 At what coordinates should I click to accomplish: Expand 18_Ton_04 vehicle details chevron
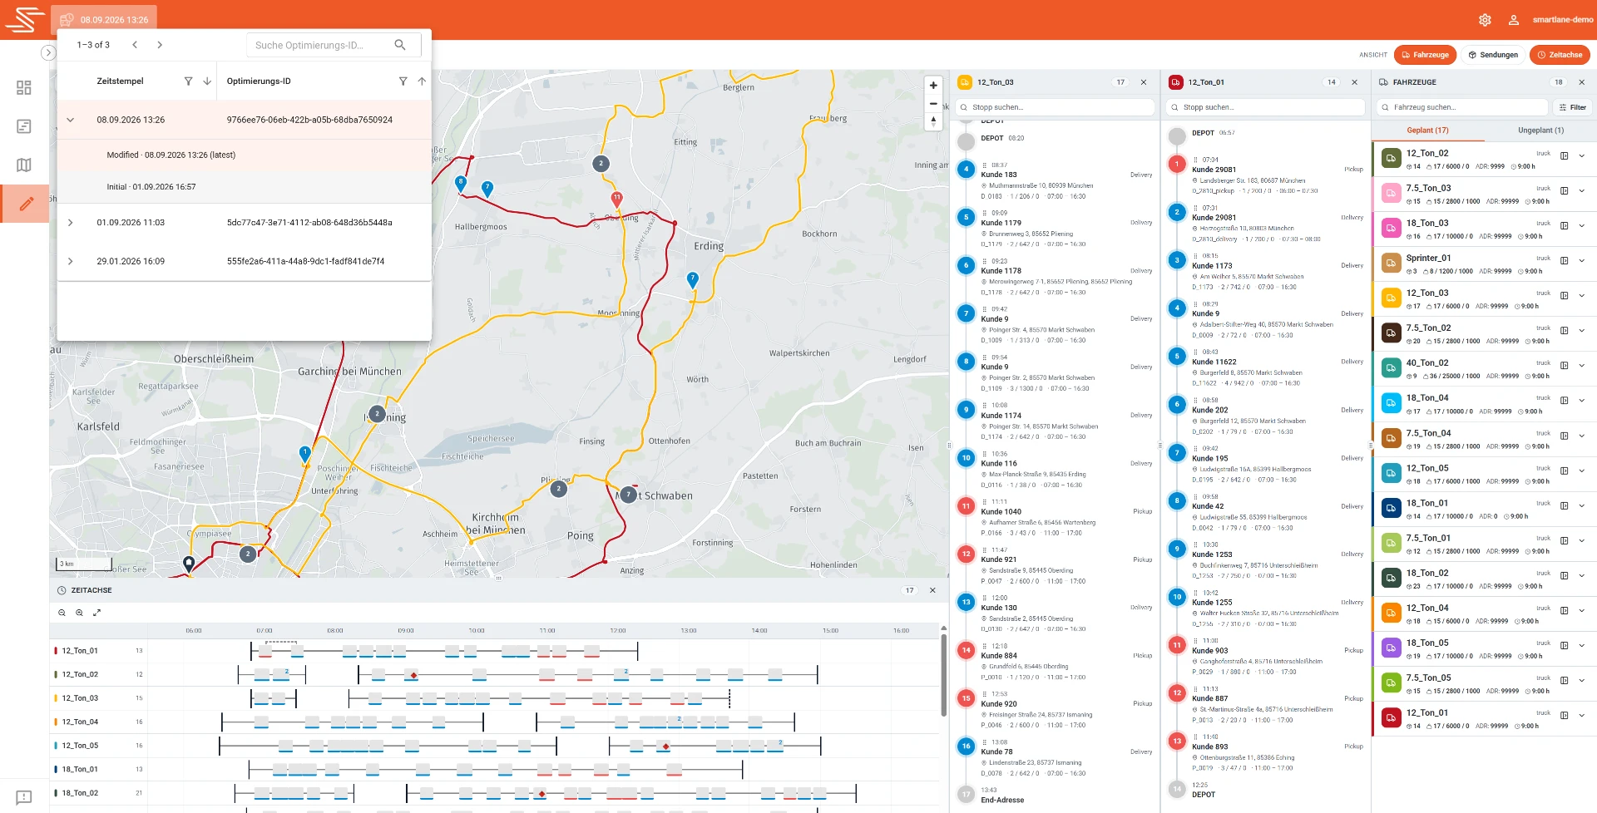tap(1582, 401)
